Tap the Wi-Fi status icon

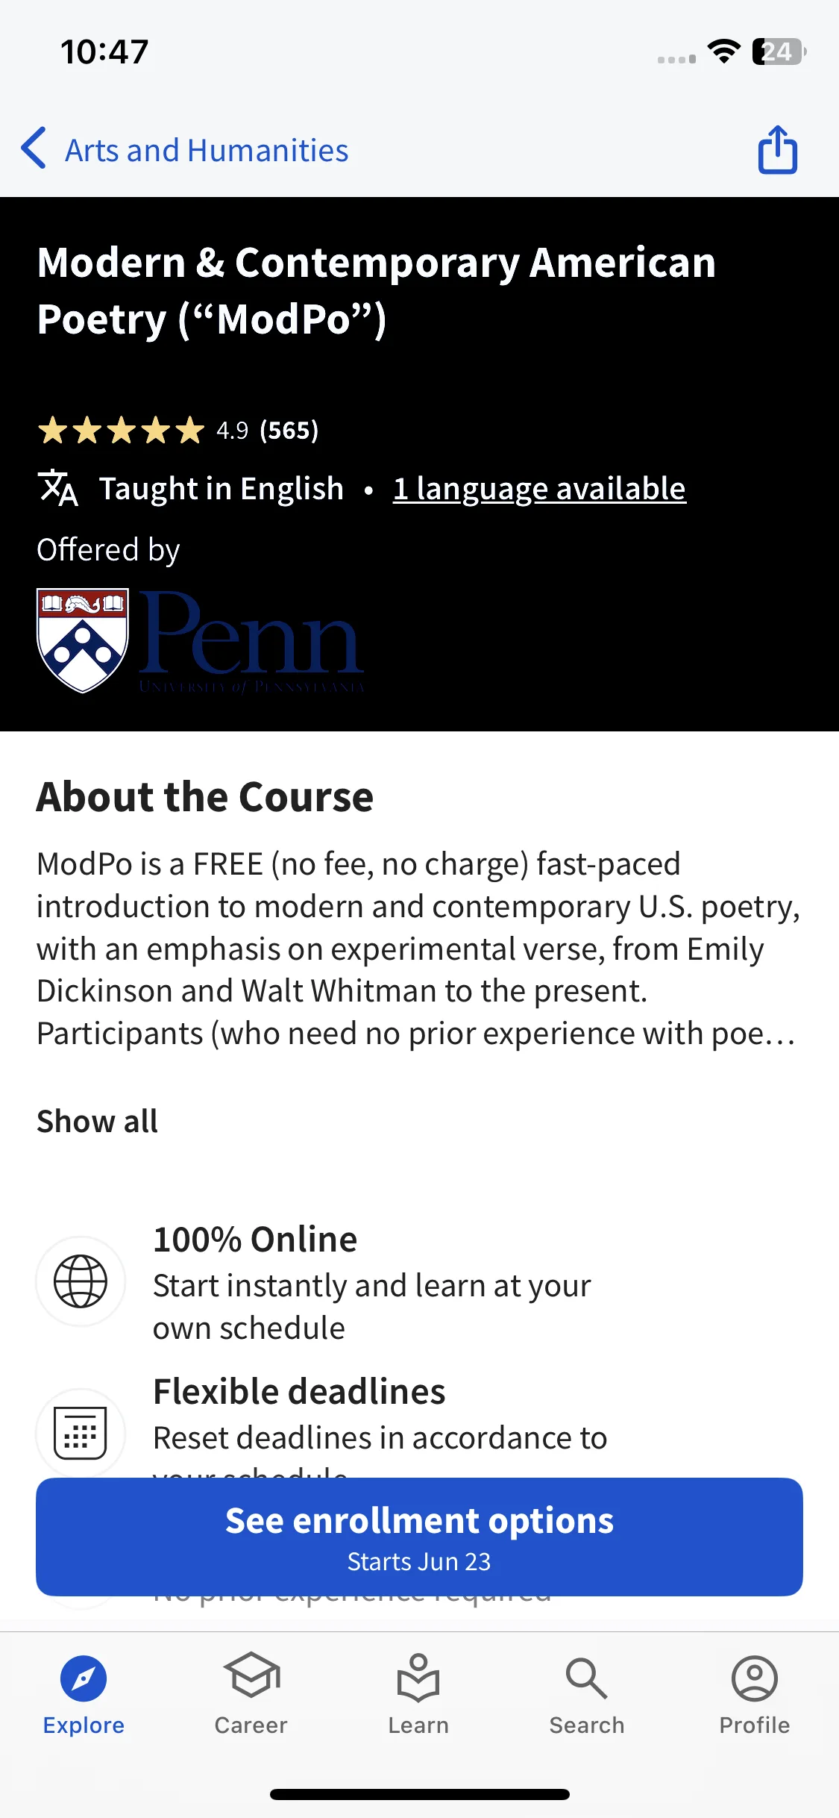click(x=723, y=51)
